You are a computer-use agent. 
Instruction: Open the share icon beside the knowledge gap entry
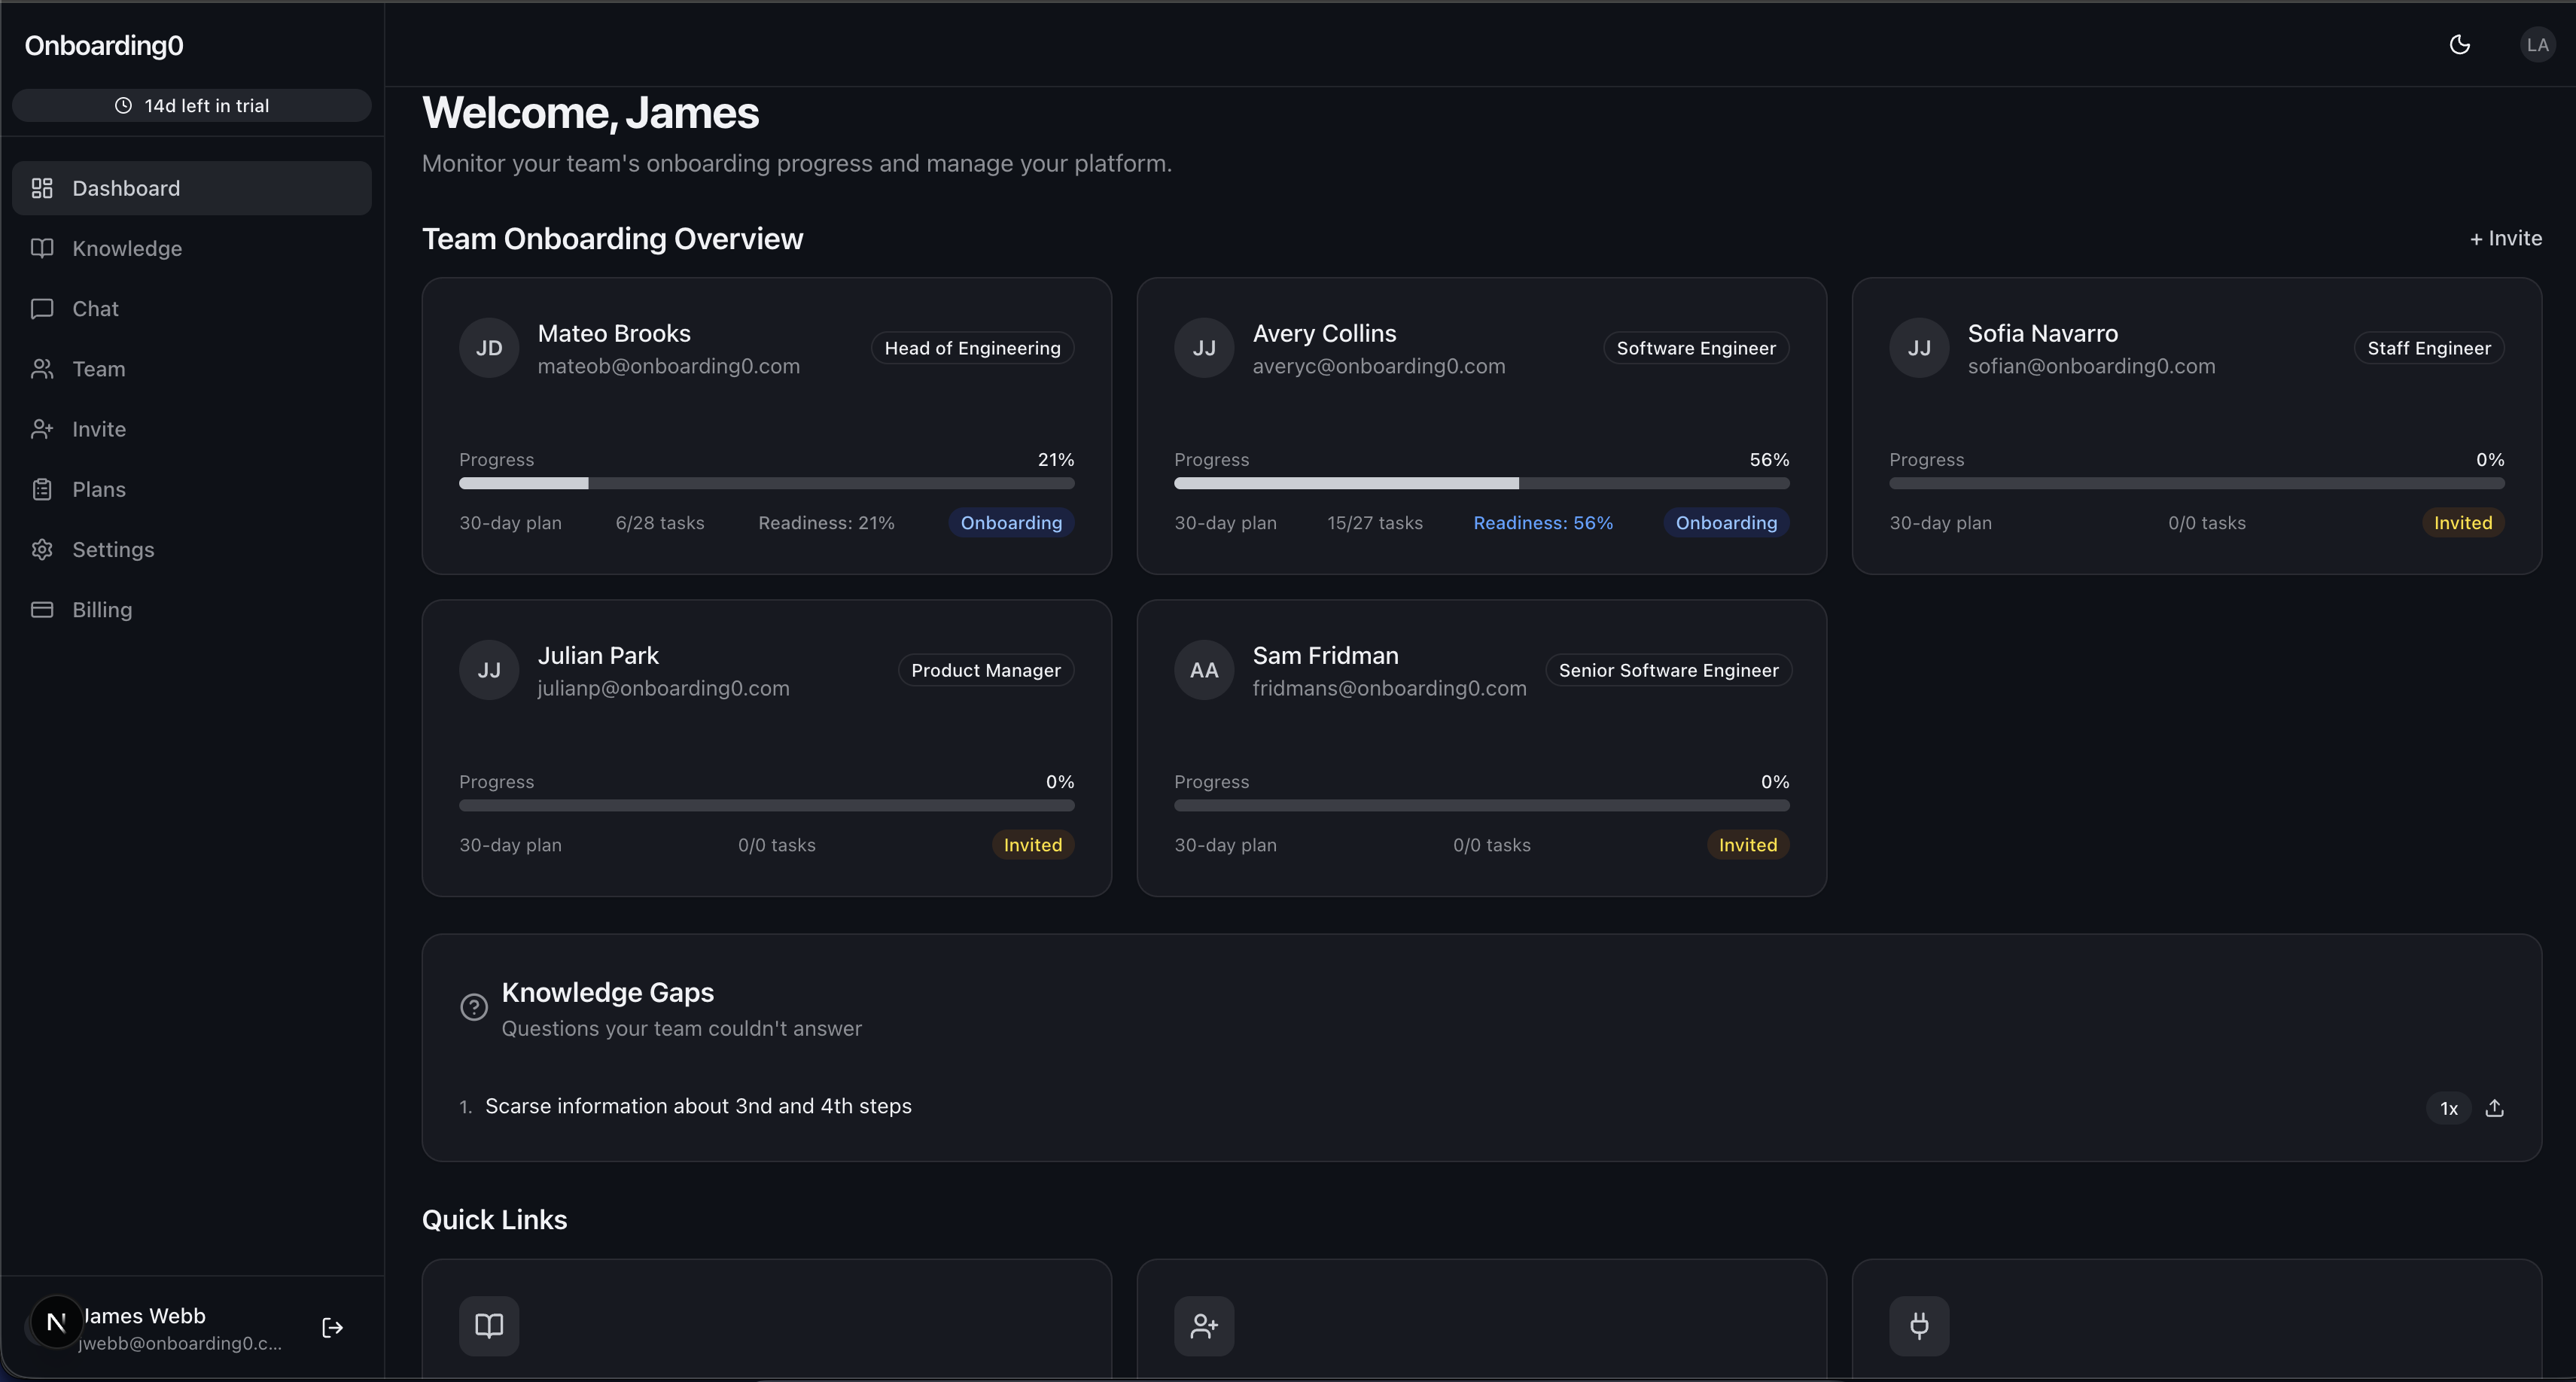[2495, 1108]
